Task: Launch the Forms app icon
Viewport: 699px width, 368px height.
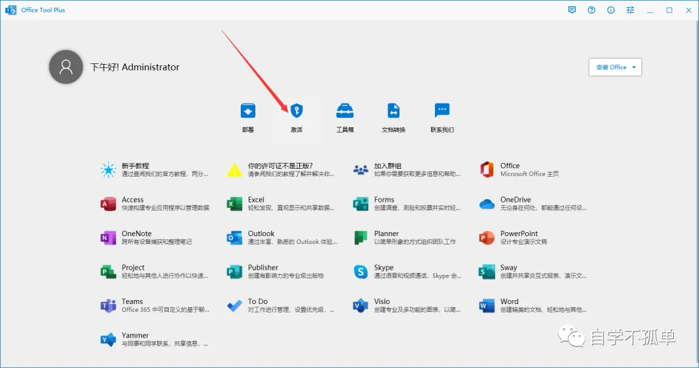Action: click(x=361, y=204)
